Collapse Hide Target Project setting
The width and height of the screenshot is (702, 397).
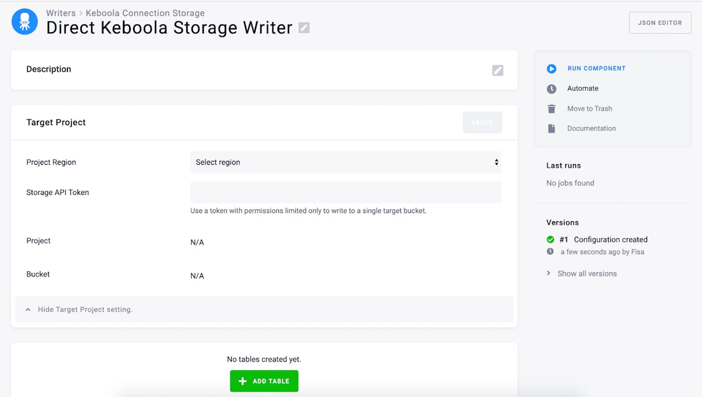264,310
